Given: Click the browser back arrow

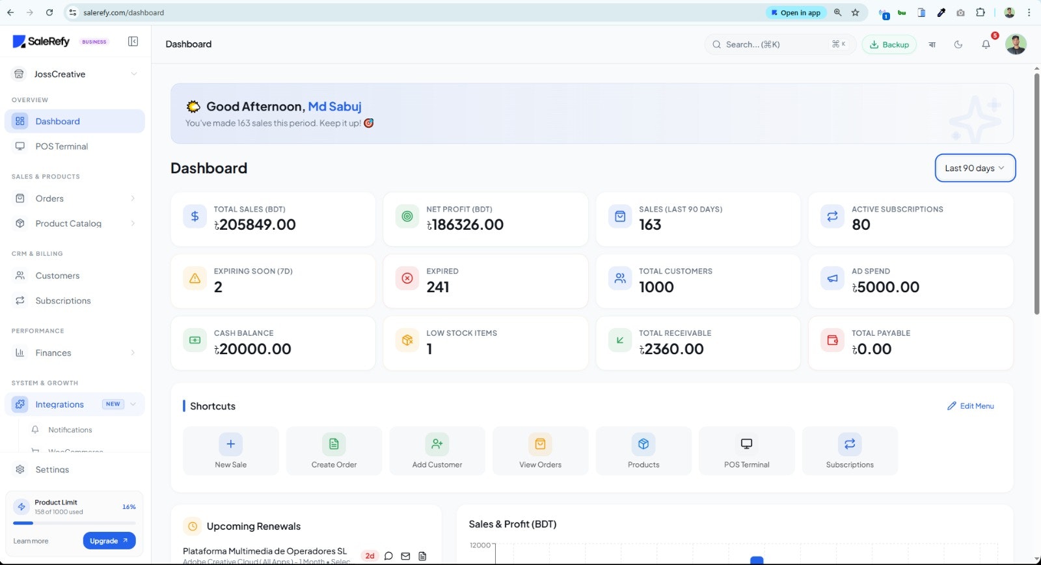Looking at the screenshot, I should [10, 12].
